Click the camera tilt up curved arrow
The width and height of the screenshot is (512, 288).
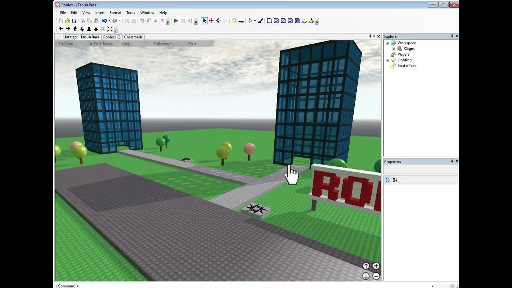[x=75, y=29]
